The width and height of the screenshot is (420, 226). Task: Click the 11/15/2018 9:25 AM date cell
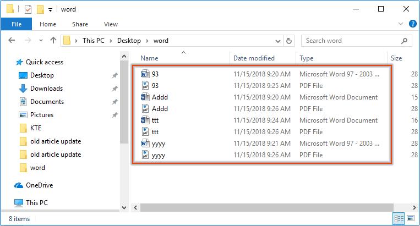coord(261,86)
